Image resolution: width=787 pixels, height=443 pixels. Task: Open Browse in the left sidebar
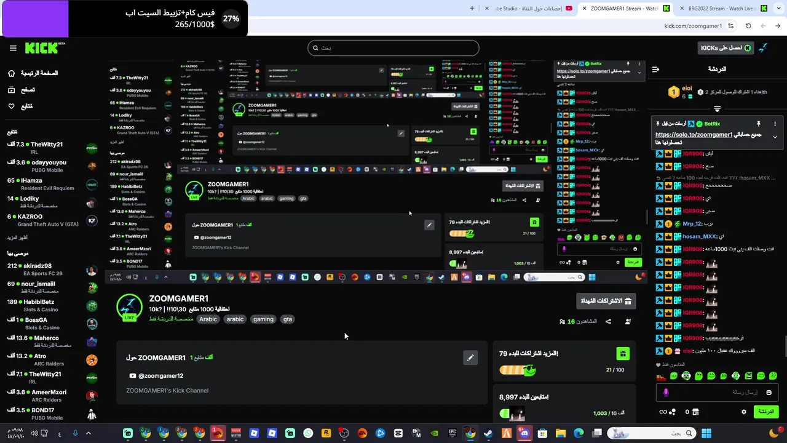coord(22,90)
